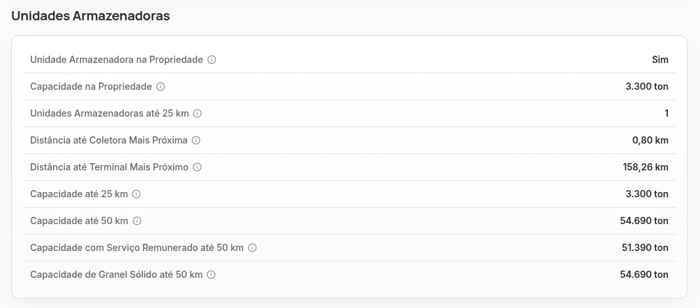The image size is (700, 308).
Task: Show info about Capacidade até 25 km
Action: pos(136,194)
